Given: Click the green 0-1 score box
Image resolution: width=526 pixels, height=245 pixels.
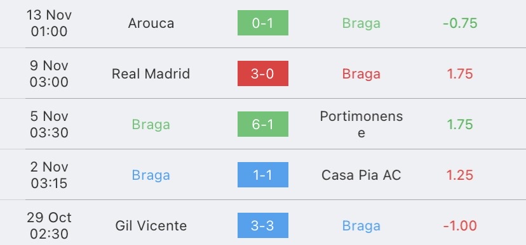Looking at the screenshot, I should [x=262, y=23].
